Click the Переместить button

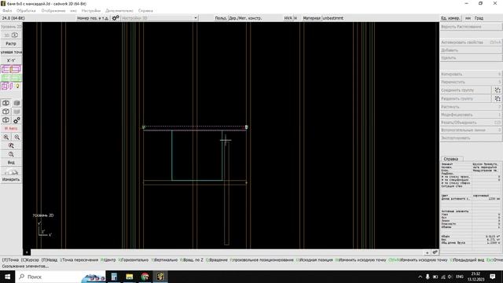(x=470, y=82)
